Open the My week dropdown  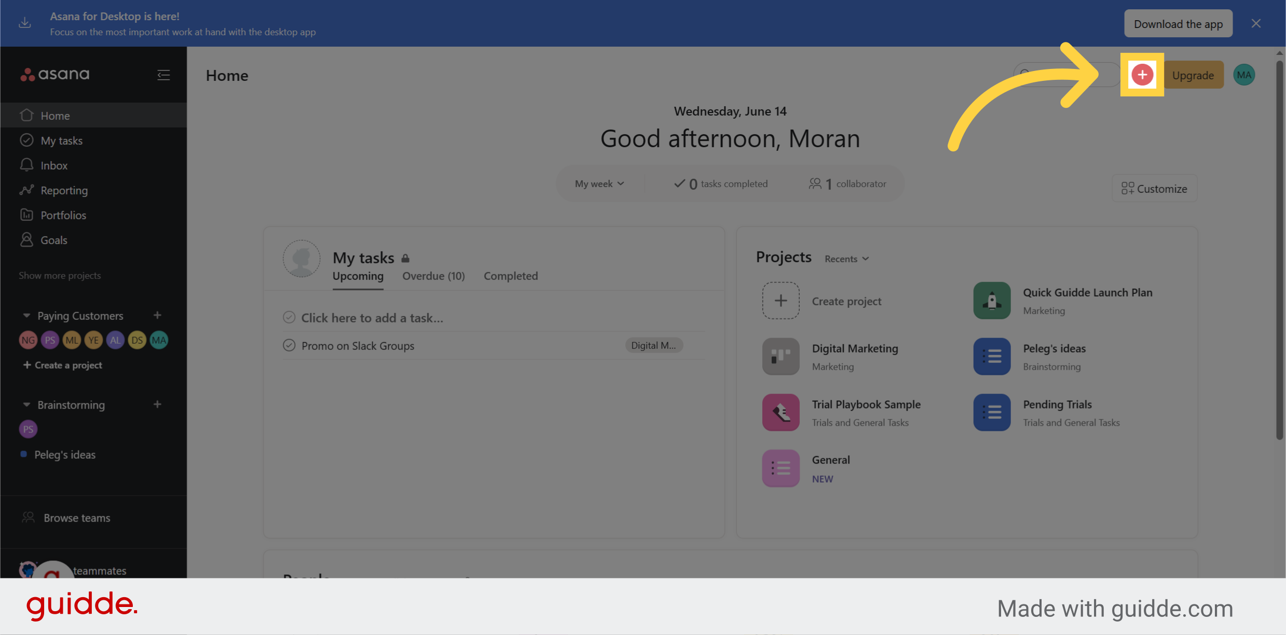point(599,184)
